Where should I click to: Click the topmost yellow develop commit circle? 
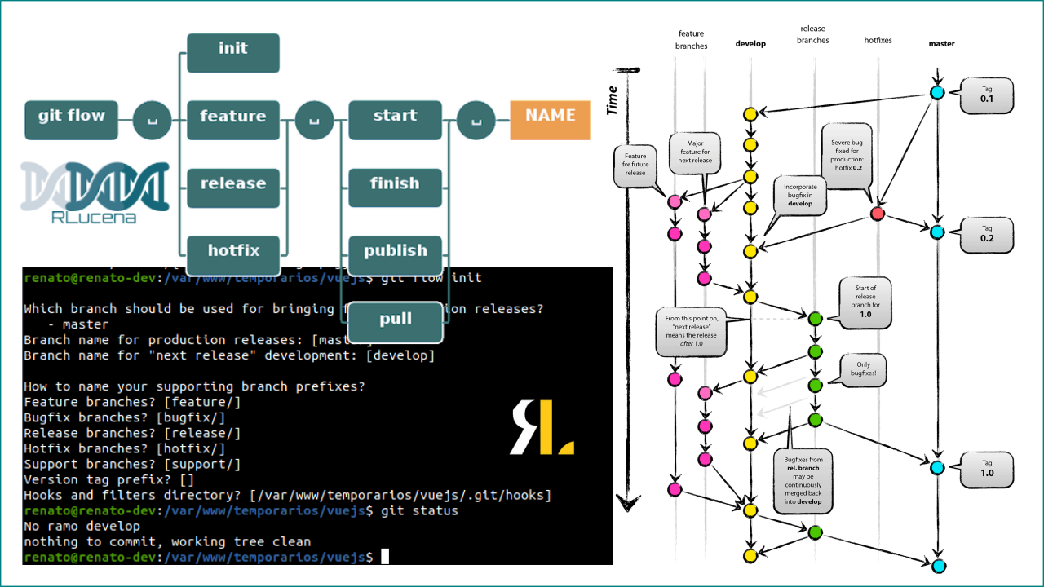[x=750, y=114]
